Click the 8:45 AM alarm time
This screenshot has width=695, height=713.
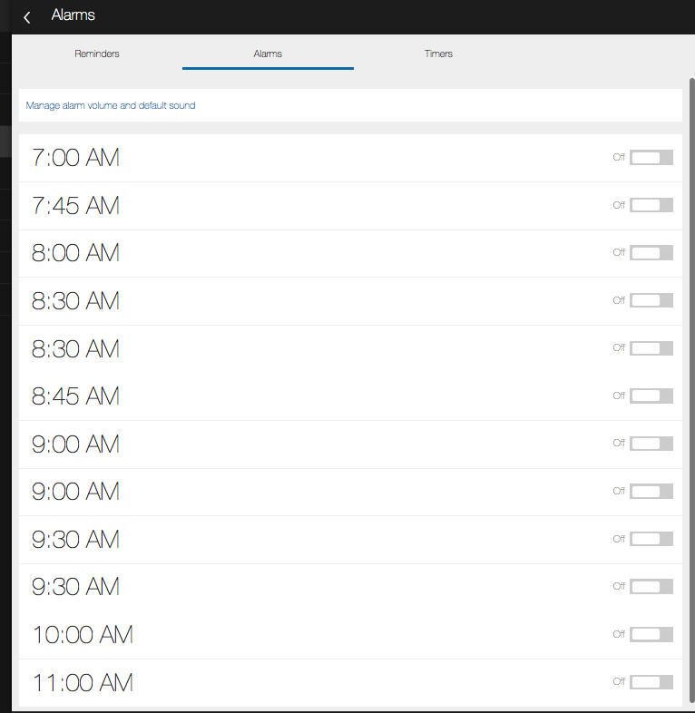[x=75, y=396]
